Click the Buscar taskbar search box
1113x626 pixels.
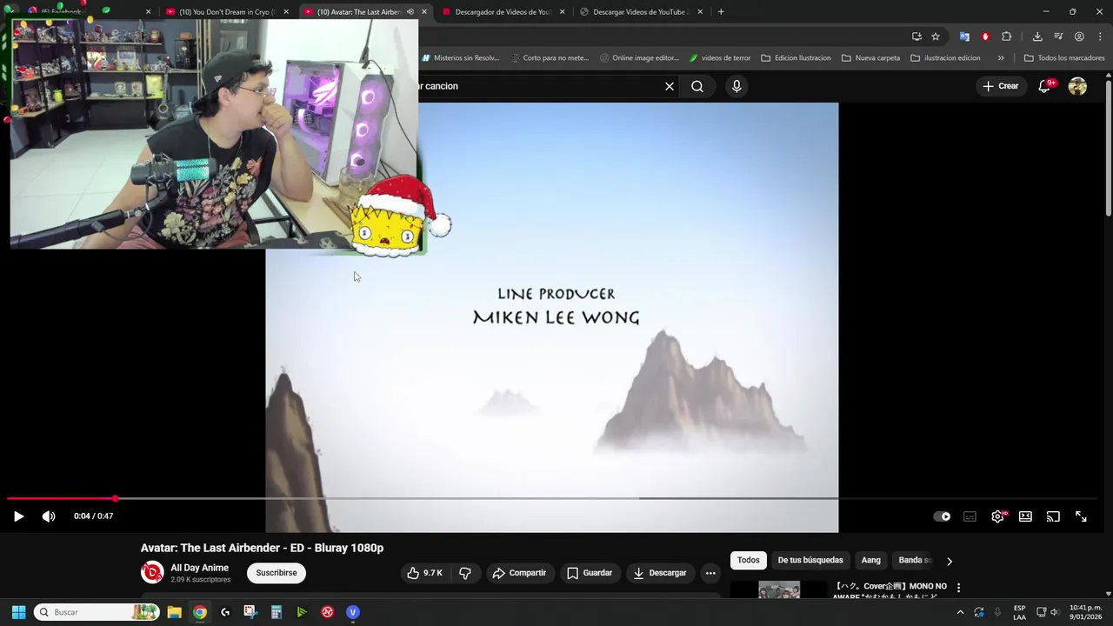(97, 612)
